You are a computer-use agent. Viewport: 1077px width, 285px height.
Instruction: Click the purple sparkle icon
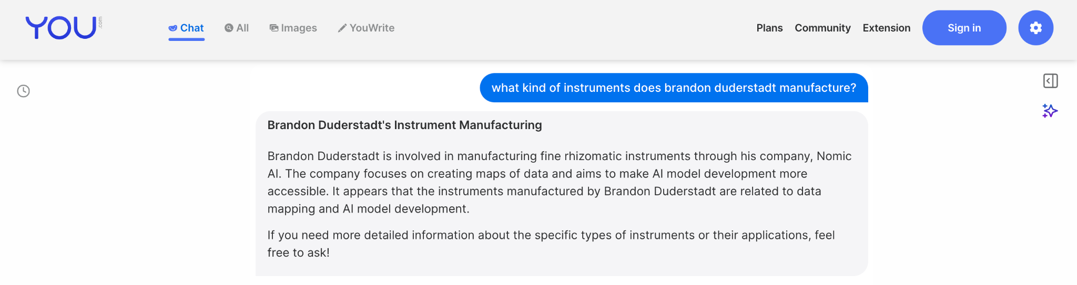(x=1050, y=111)
